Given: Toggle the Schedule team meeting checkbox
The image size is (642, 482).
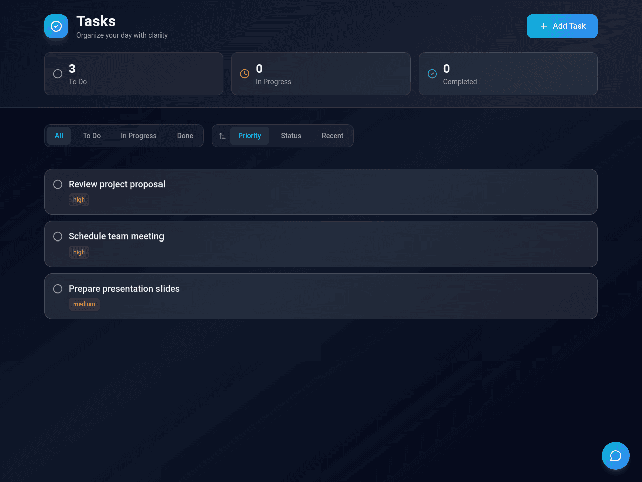Looking at the screenshot, I should 58,236.
